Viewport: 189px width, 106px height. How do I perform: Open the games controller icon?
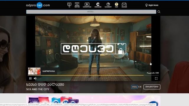(x=124, y=5)
